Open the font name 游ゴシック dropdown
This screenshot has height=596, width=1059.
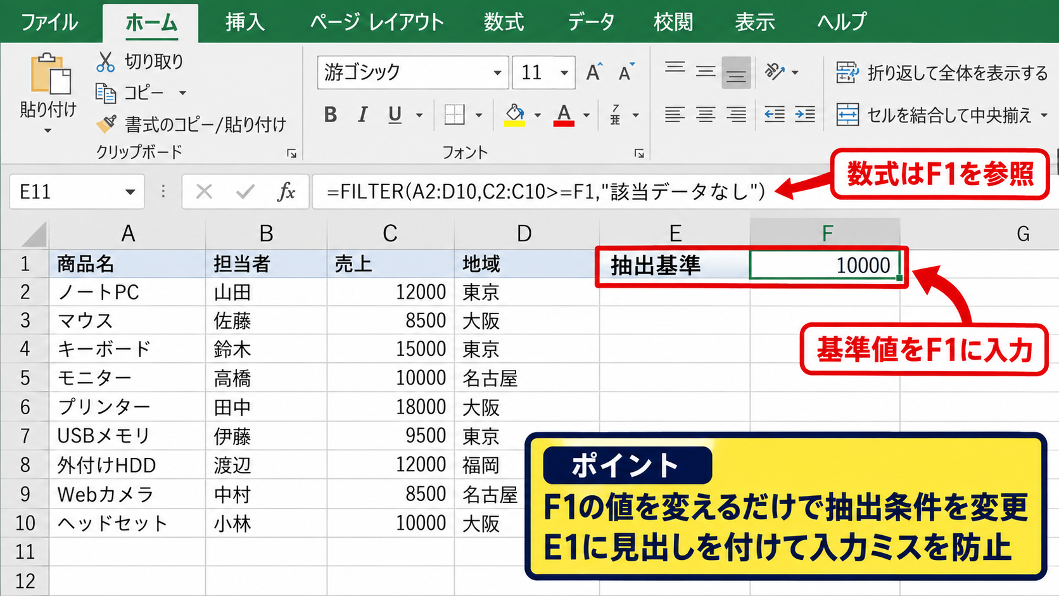pyautogui.click(x=498, y=73)
